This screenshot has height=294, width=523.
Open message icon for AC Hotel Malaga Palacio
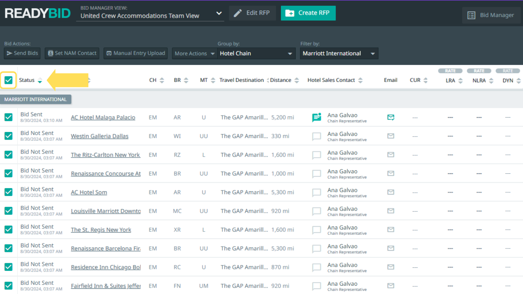[317, 118]
